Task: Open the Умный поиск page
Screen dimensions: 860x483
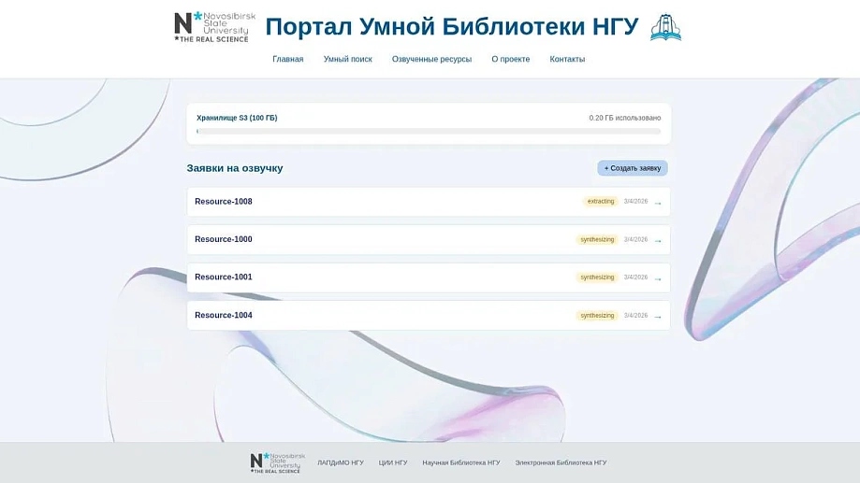Action: 348,59
